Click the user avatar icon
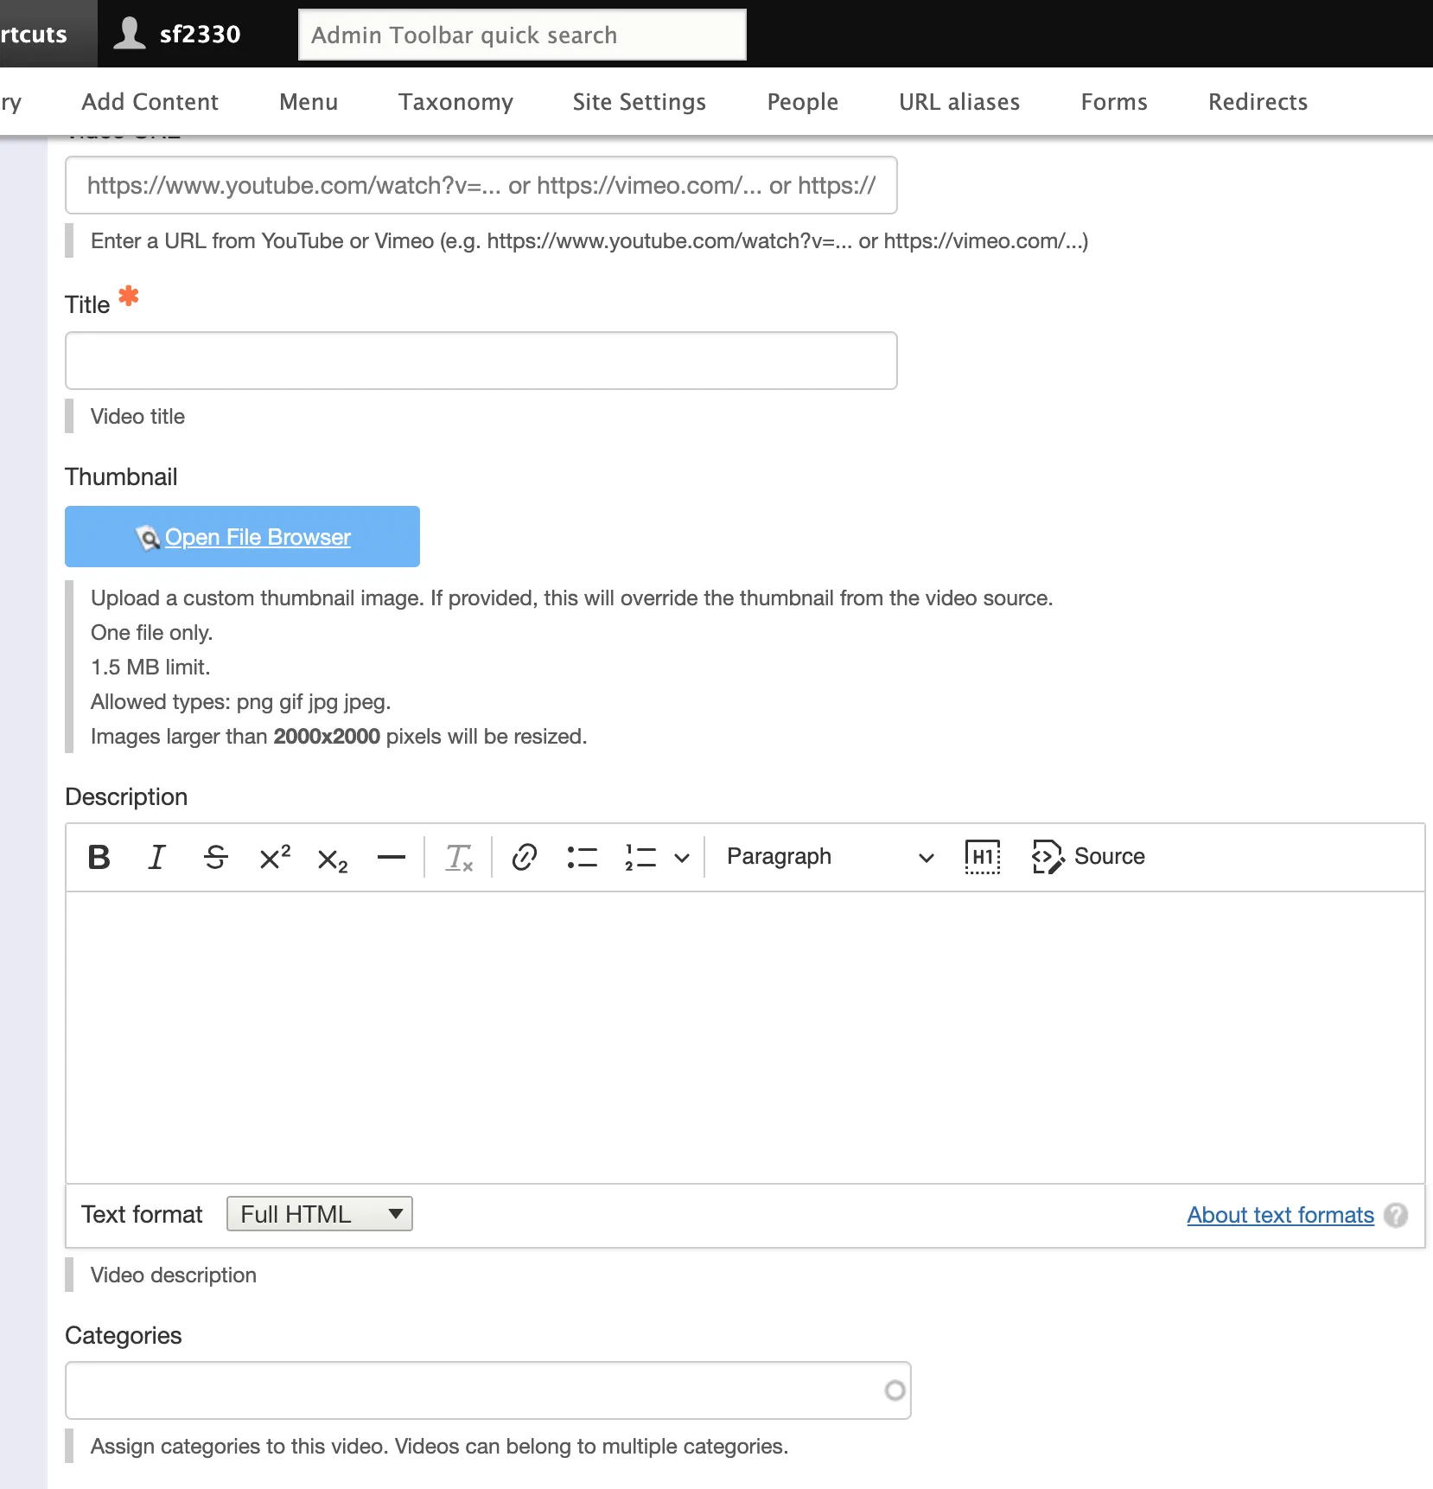The height and width of the screenshot is (1489, 1433). pos(130,33)
